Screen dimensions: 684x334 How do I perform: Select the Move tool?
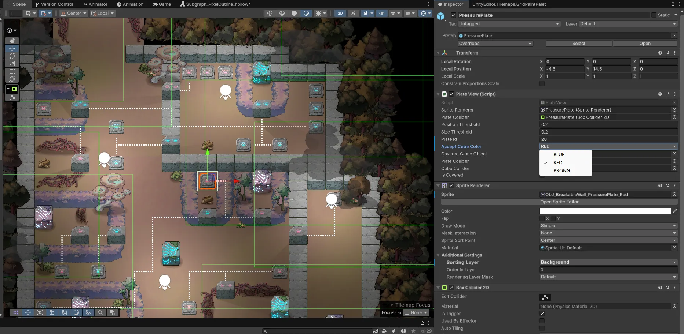tap(12, 48)
